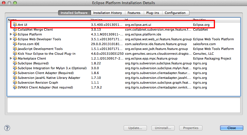
Task: Click the Eclipse Platform feature icon
Action: click(15, 34)
